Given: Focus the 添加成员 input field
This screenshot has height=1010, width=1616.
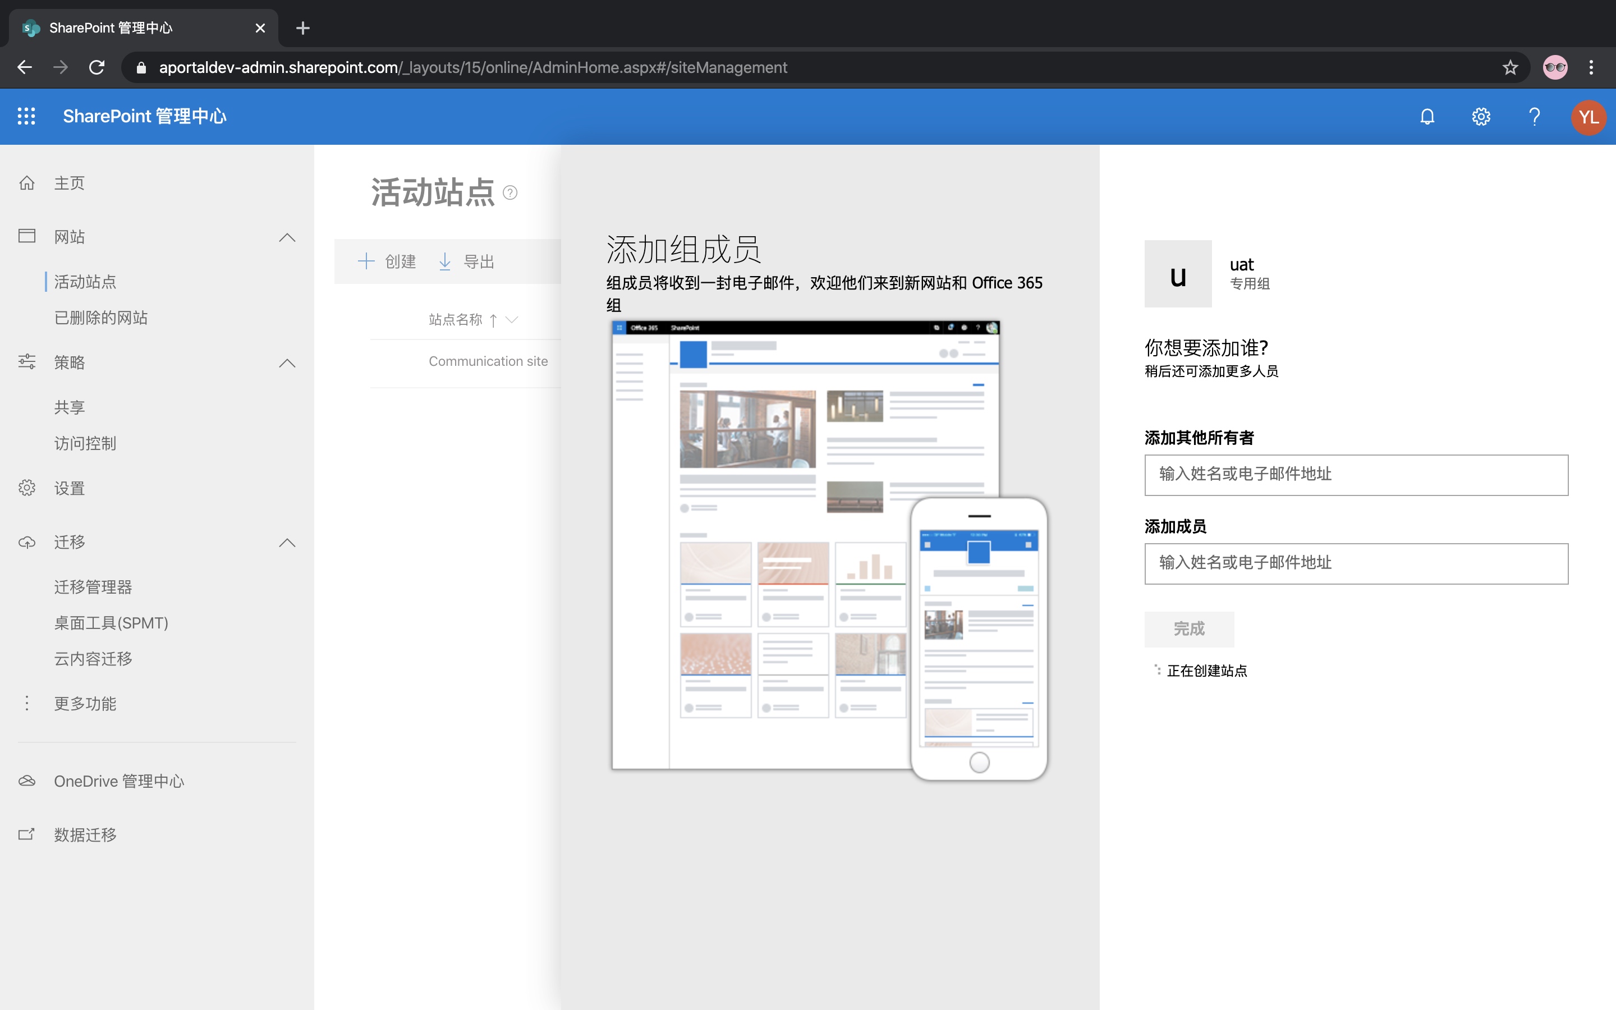Looking at the screenshot, I should coord(1356,563).
